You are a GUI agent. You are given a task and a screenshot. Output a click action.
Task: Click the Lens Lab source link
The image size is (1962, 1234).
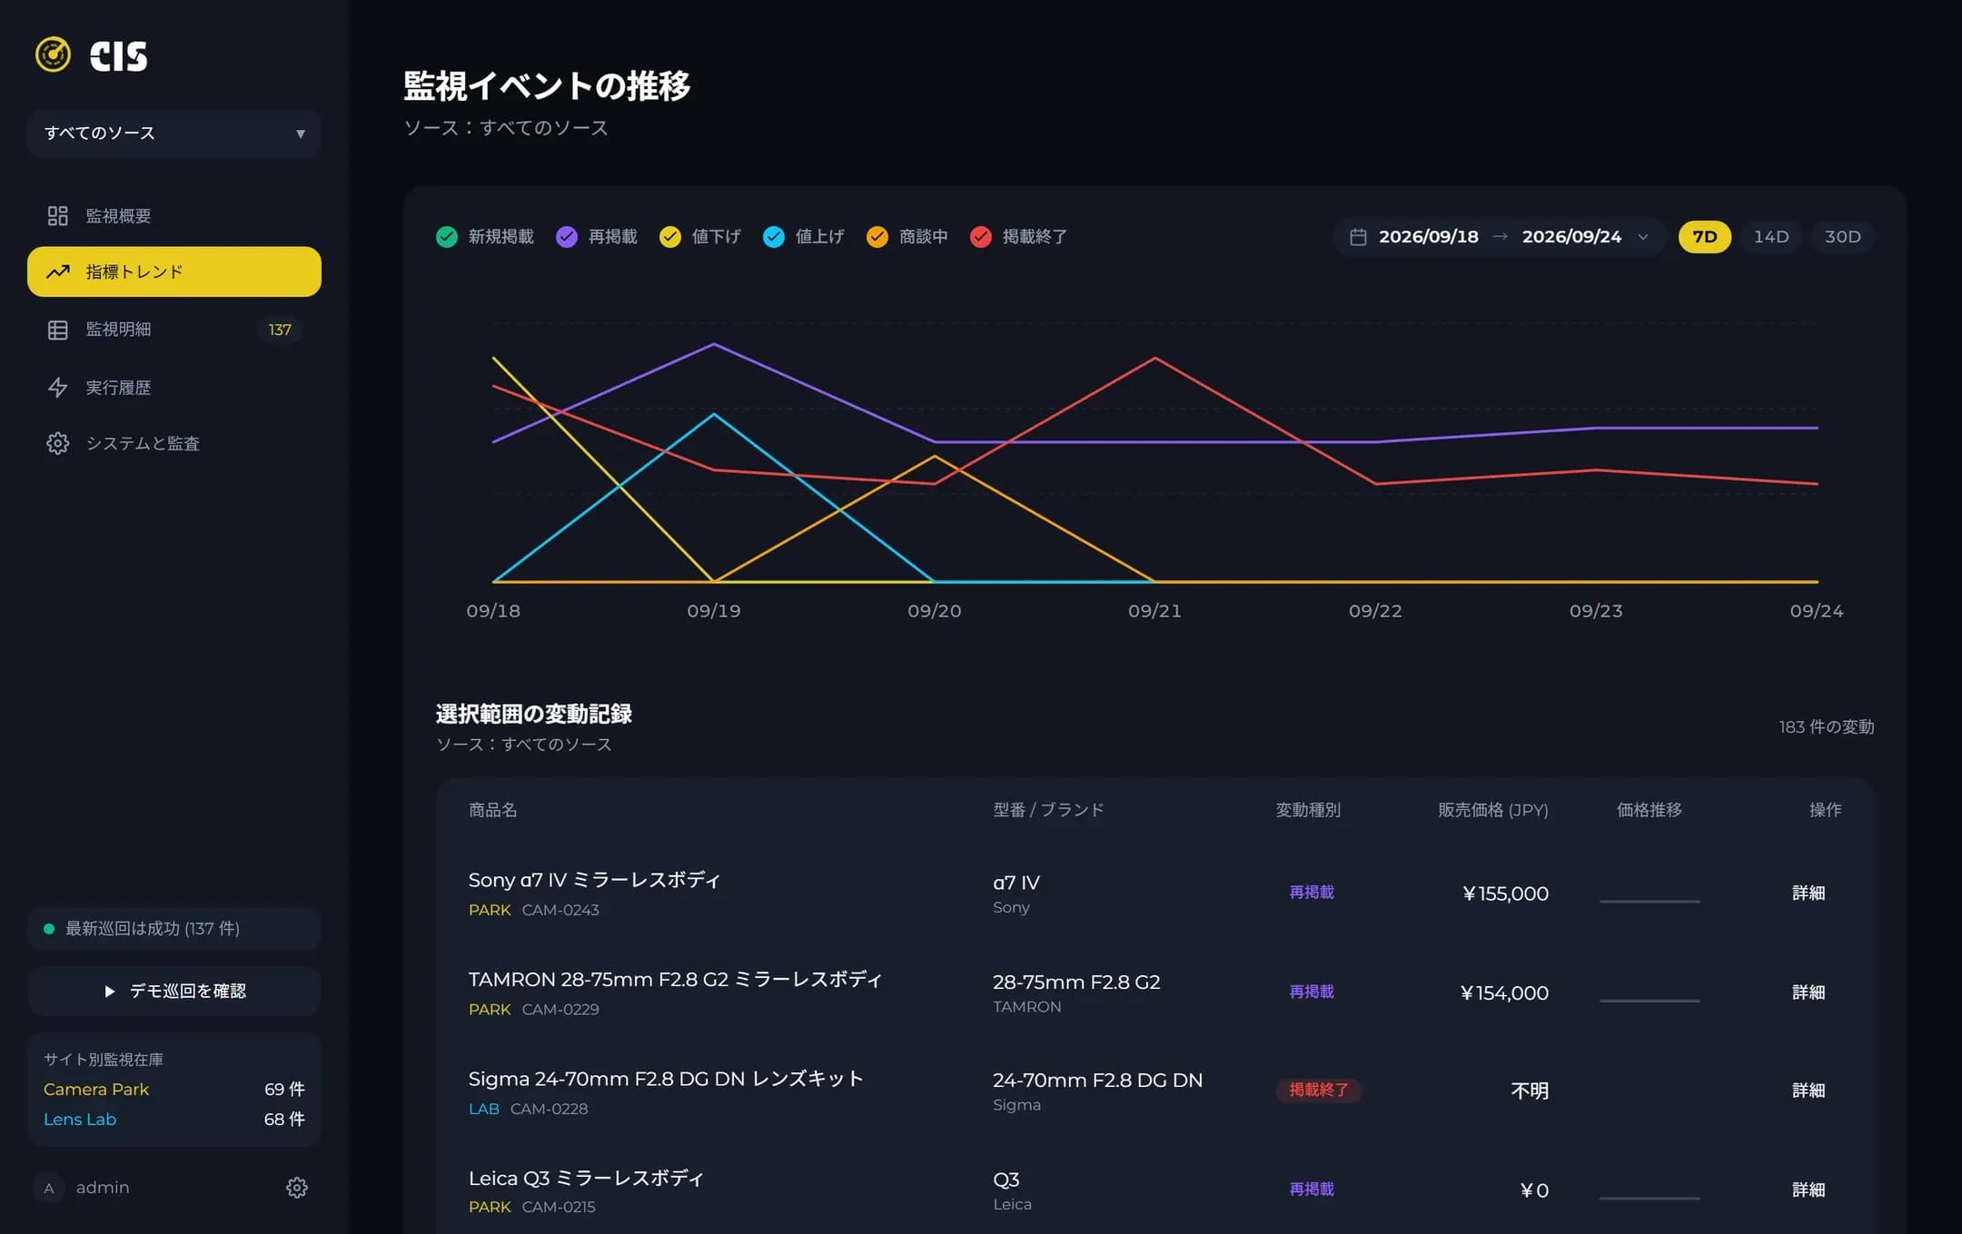(x=80, y=1119)
